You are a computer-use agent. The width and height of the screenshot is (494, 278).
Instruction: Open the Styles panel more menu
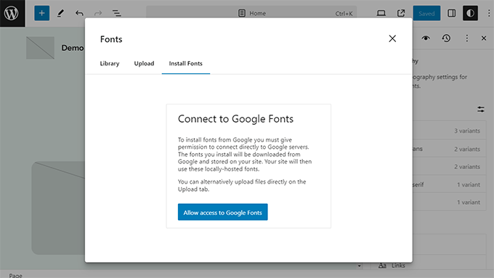466,38
